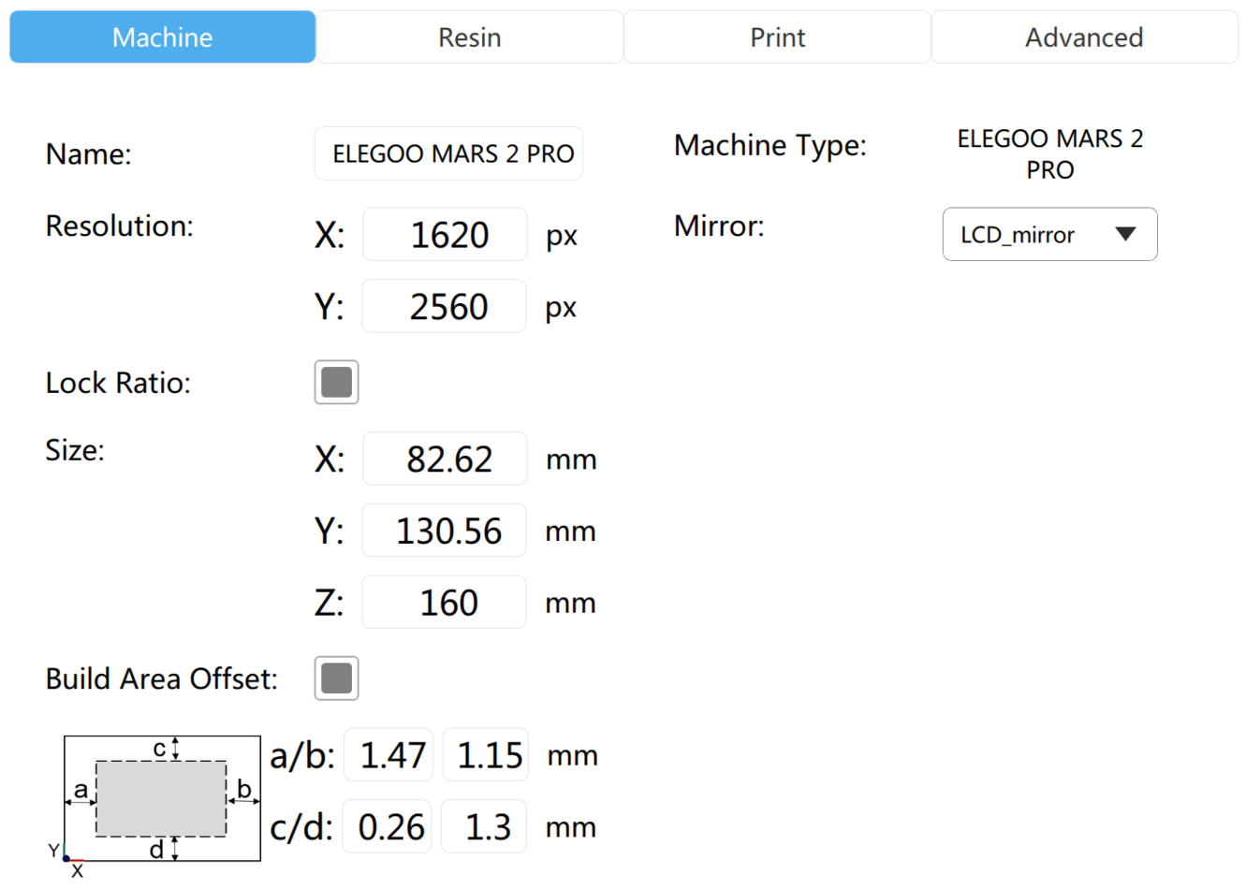This screenshot has width=1246, height=889.
Task: Edit the Resolution X value 1620
Action: pos(445,235)
